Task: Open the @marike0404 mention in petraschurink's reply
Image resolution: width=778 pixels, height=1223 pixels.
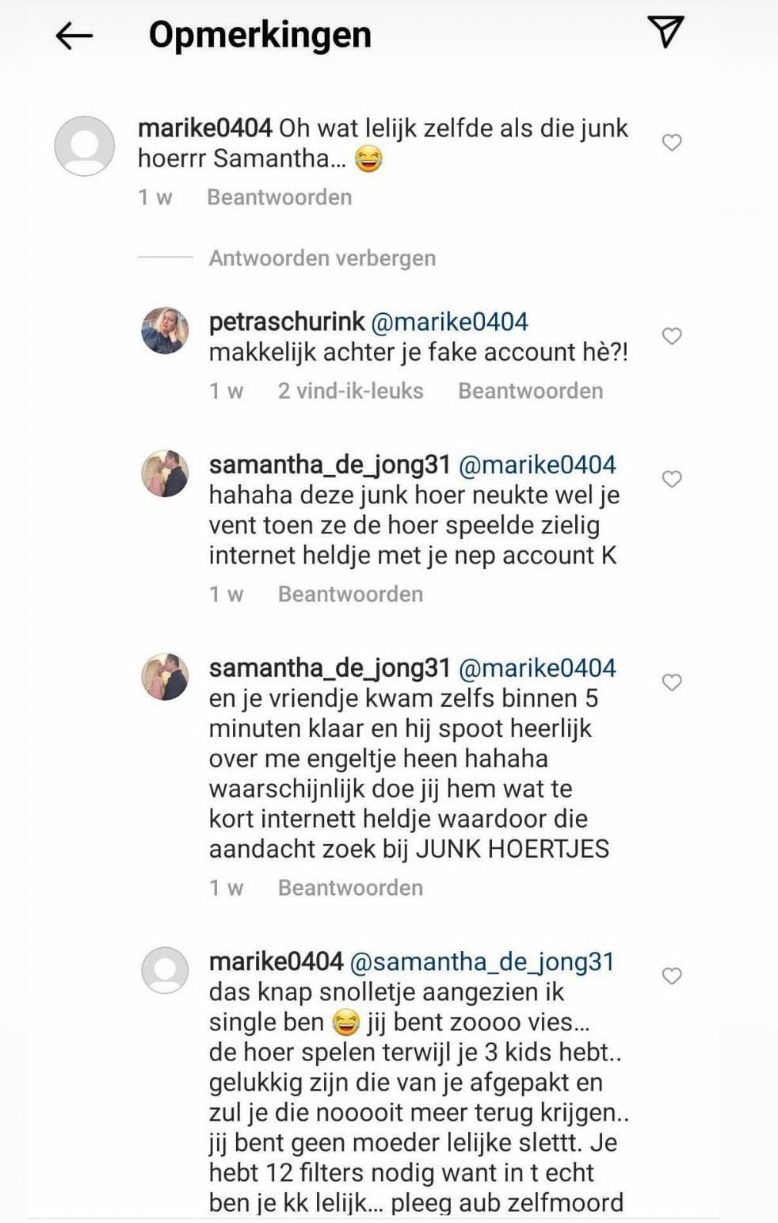Action: pos(449,322)
